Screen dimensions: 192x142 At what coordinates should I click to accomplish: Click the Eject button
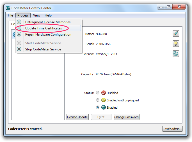101,117
